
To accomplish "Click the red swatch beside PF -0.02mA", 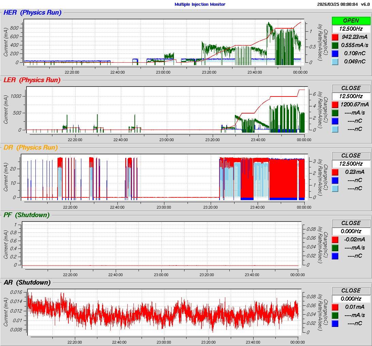I will (x=335, y=240).
